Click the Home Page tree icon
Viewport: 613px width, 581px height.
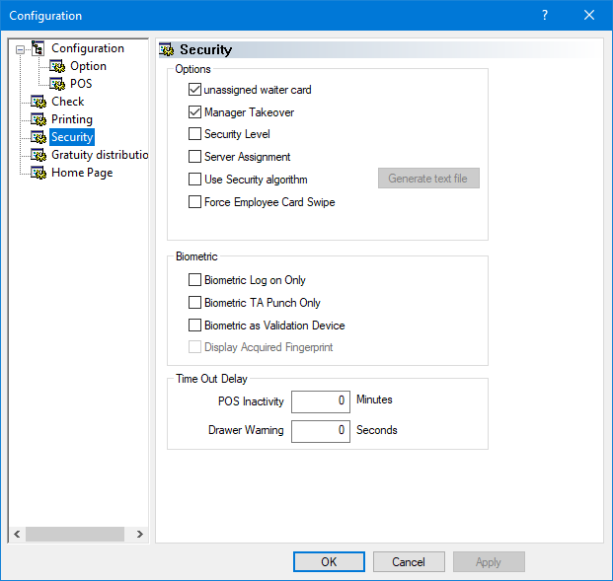(x=38, y=173)
